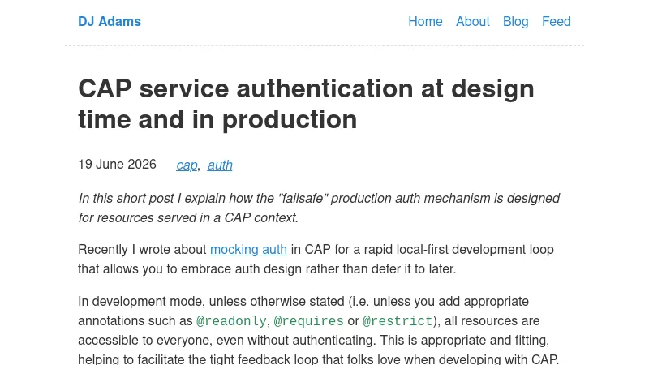Click the @requires code annotation
The image size is (649, 365).
[308, 320]
